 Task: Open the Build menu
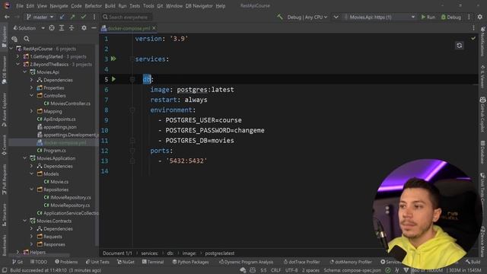110,6
